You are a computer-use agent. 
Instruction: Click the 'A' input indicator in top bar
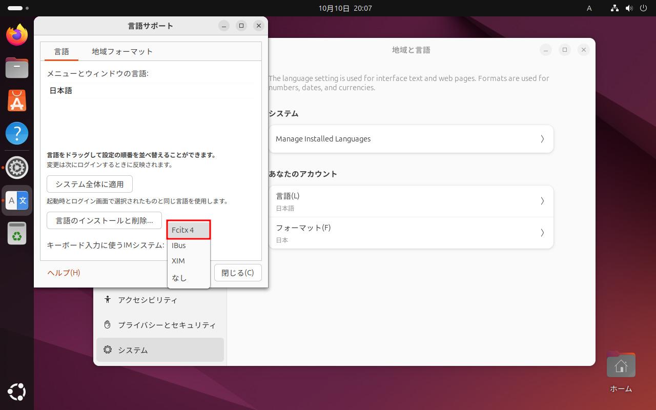(589, 8)
